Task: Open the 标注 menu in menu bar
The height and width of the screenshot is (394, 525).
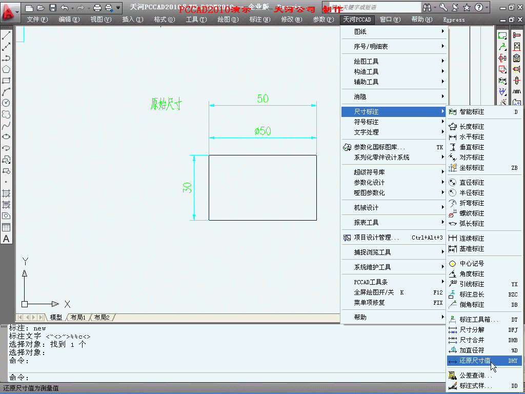Action: point(259,20)
